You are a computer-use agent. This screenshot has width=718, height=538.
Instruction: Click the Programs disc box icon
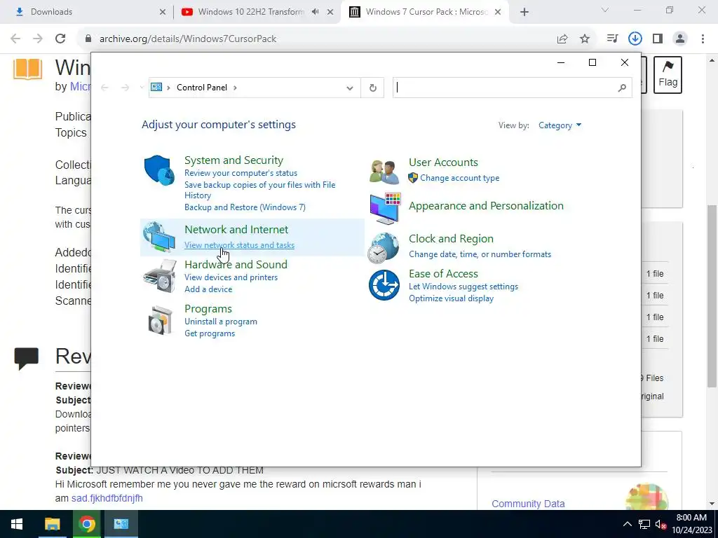click(160, 320)
